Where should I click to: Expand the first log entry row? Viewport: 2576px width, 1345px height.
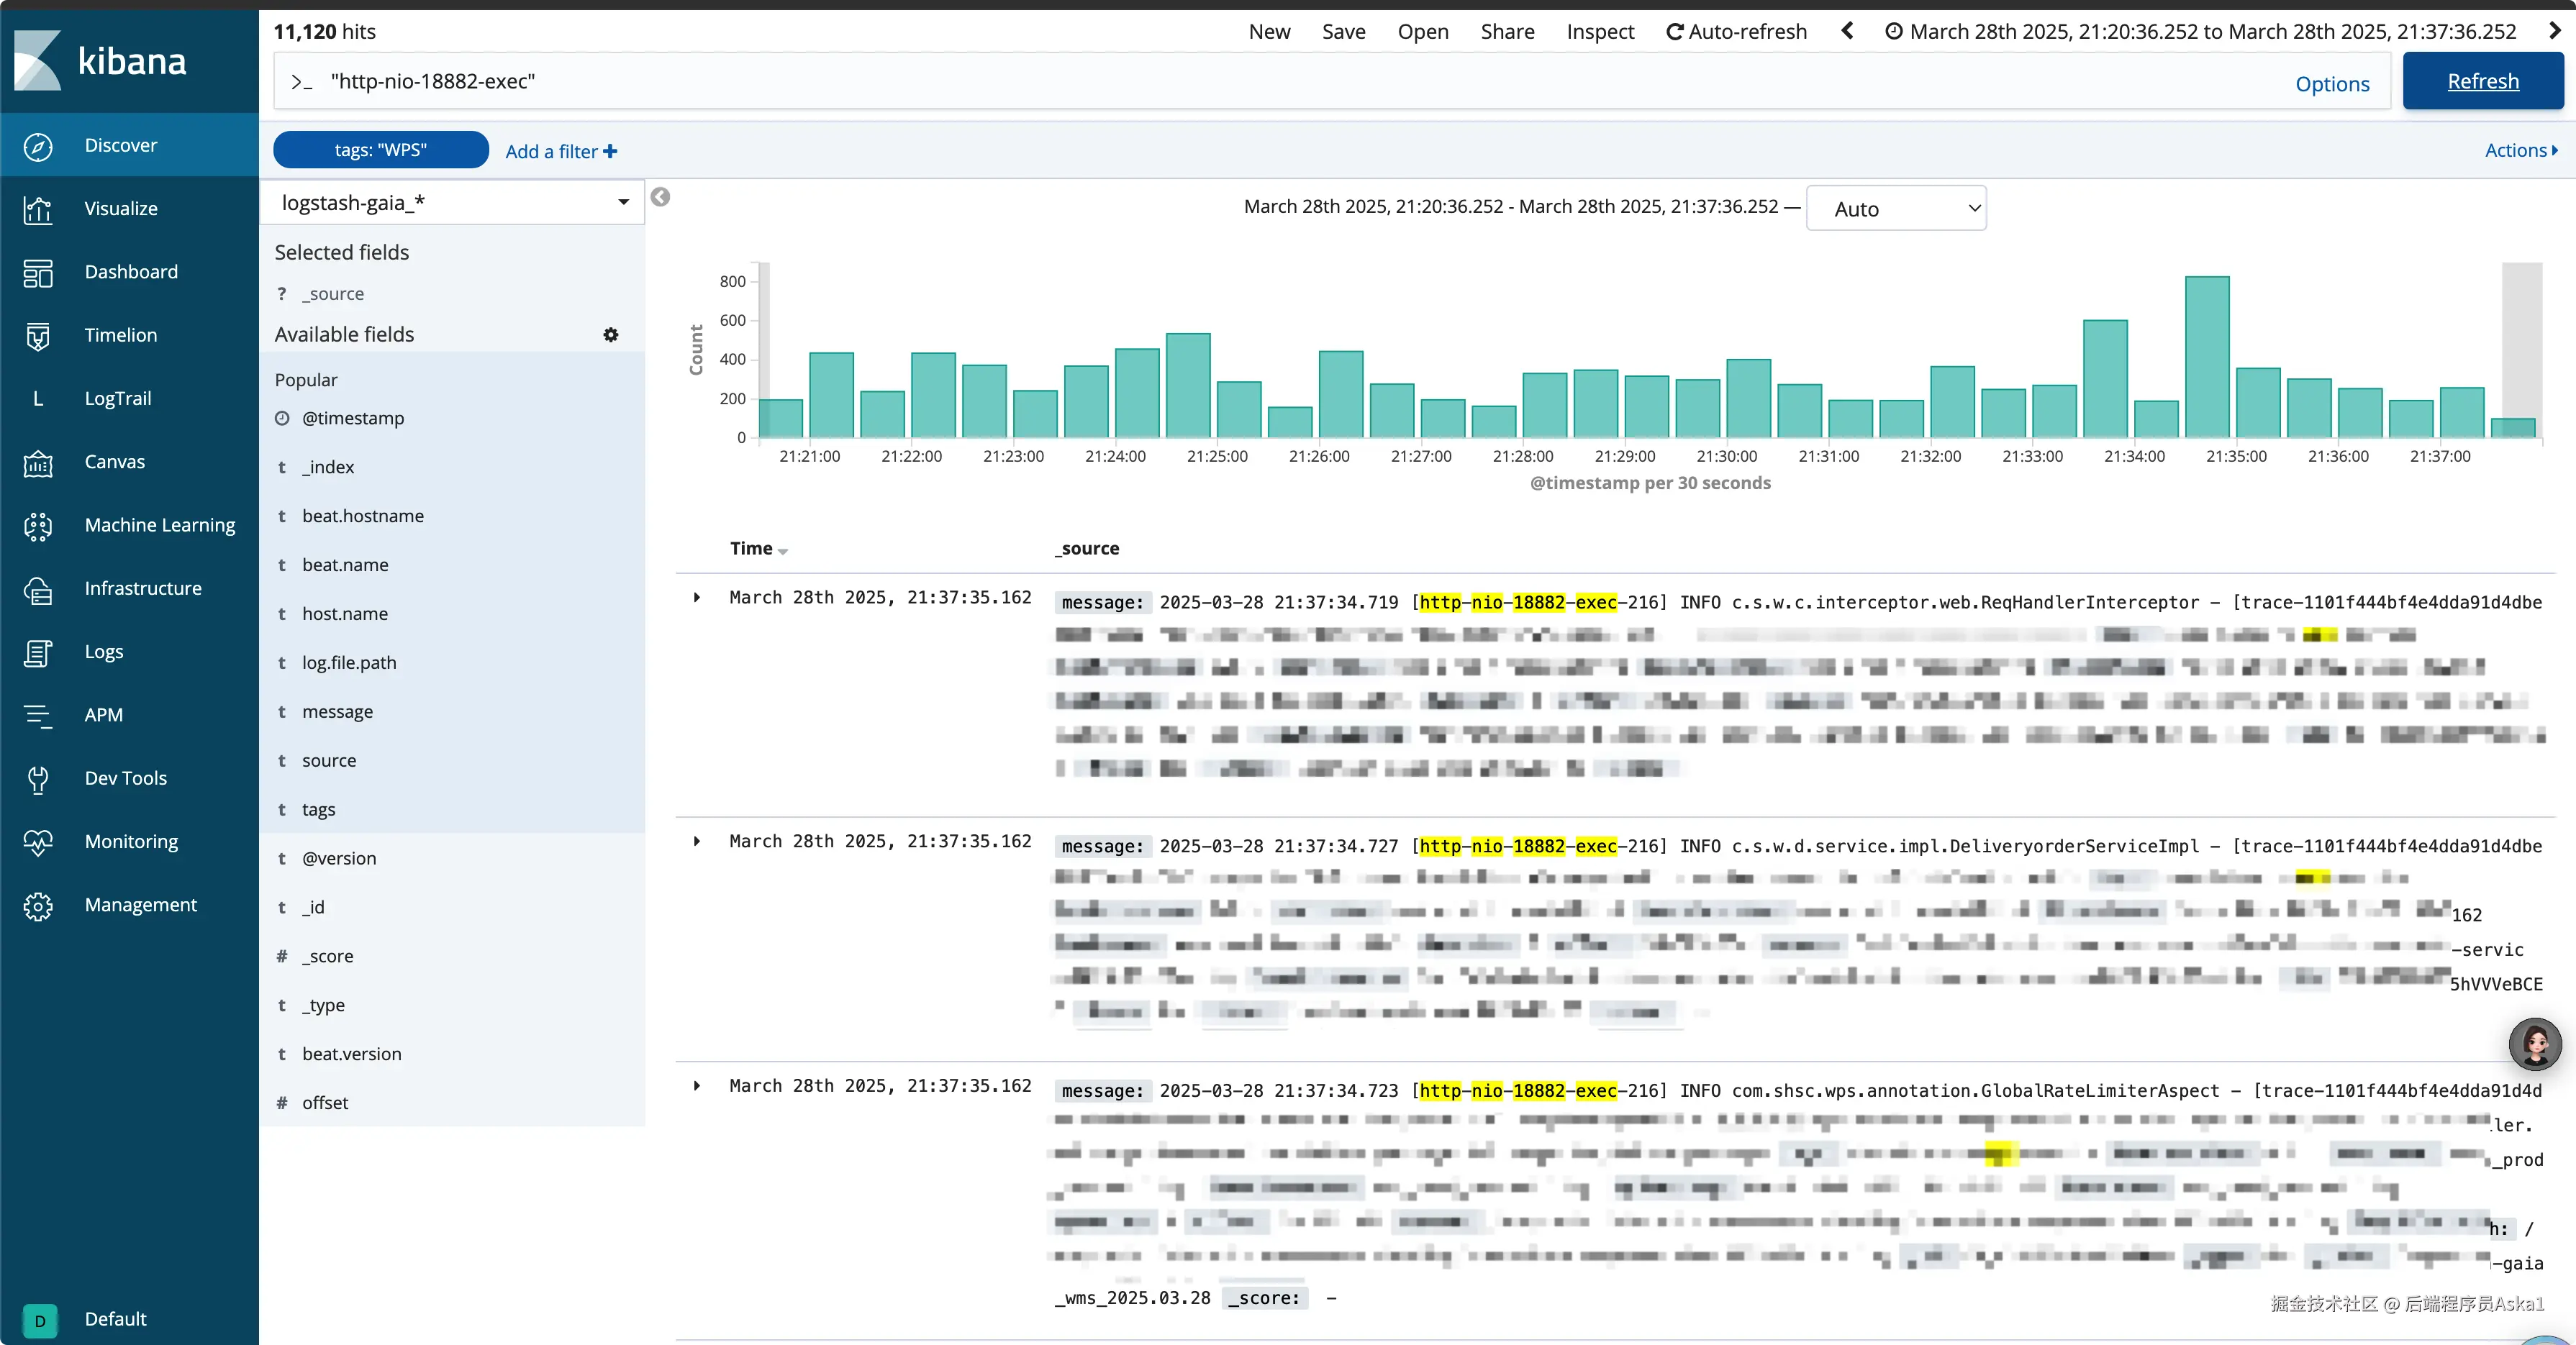[x=697, y=598]
